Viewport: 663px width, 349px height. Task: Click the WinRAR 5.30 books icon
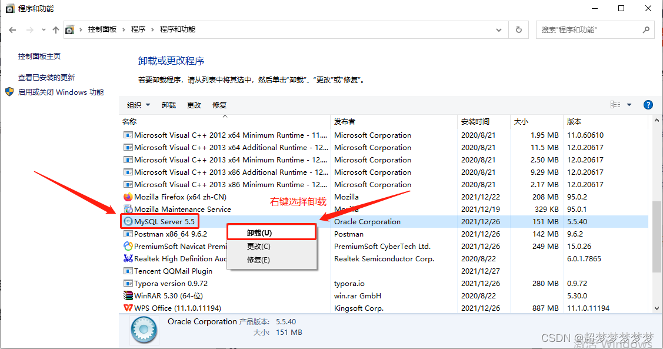pos(128,295)
